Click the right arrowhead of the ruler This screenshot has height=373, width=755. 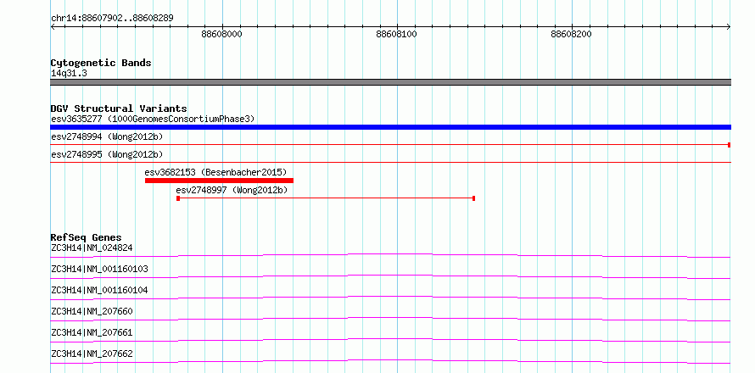pyautogui.click(x=728, y=27)
